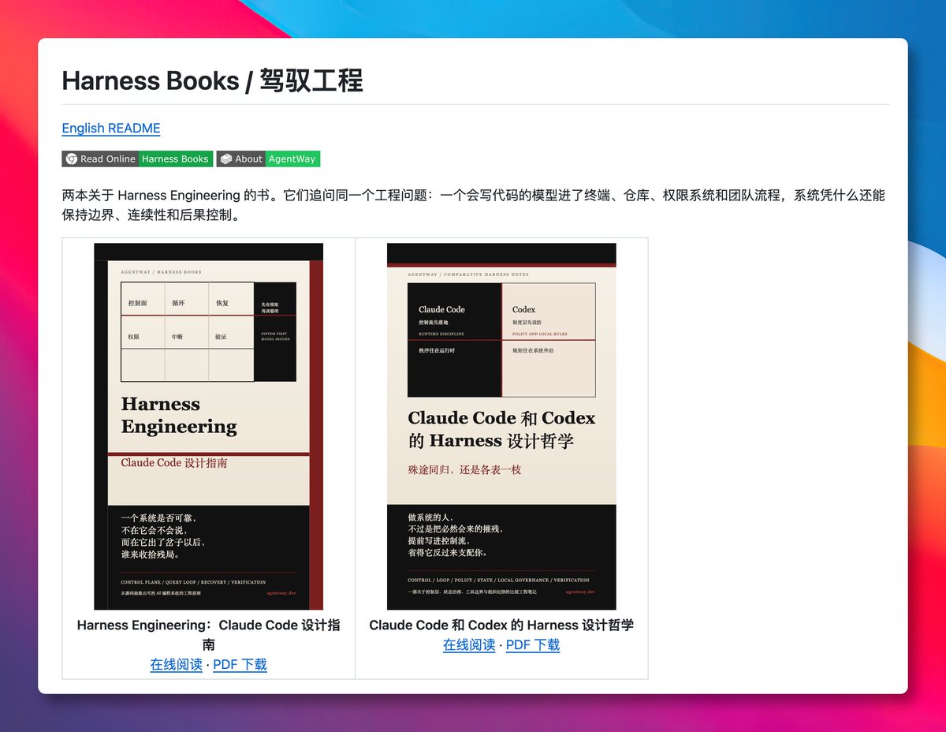Click the title Claude Code 和 Codex 的 Harness 设计哲学
This screenshot has width=946, height=732.
[501, 625]
